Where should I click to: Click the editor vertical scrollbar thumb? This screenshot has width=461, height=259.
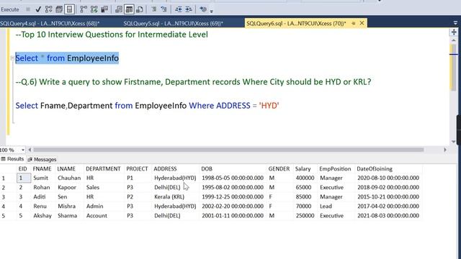454,67
